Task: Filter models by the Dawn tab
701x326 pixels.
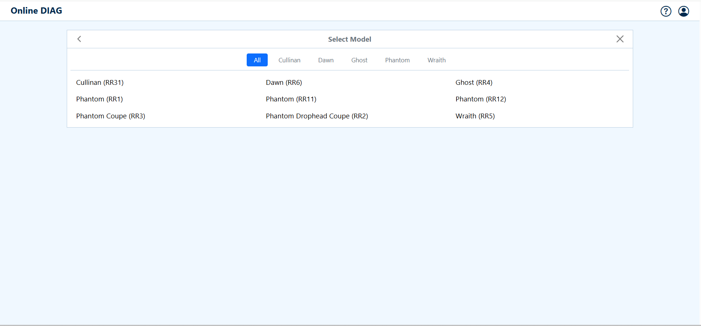Action: click(326, 60)
